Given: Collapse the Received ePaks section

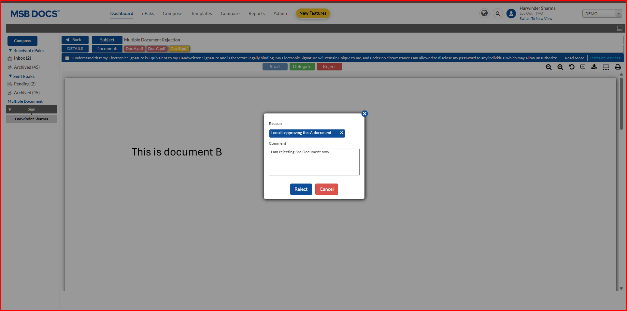Looking at the screenshot, I should 10,51.
